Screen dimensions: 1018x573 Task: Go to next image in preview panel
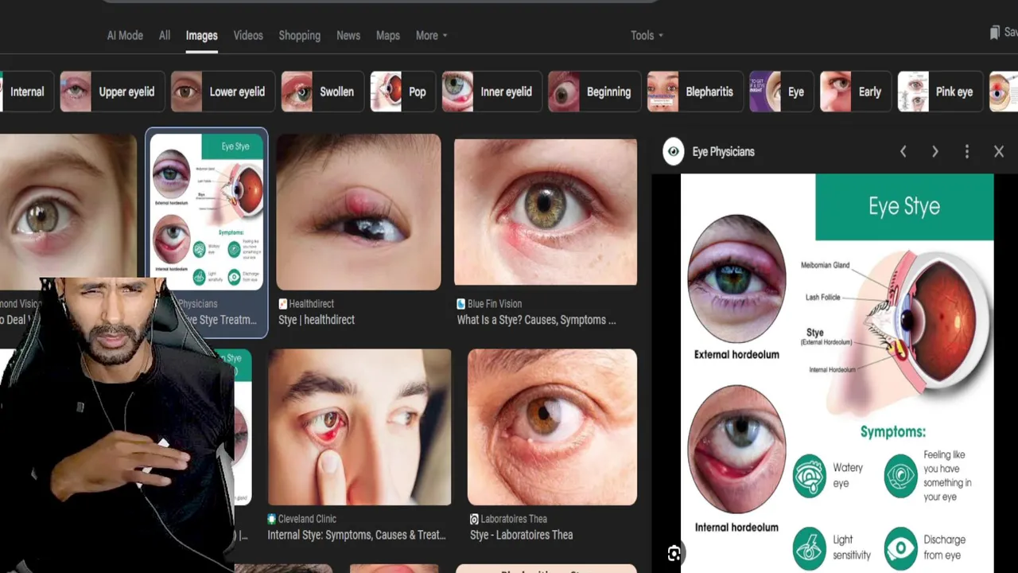click(x=935, y=151)
